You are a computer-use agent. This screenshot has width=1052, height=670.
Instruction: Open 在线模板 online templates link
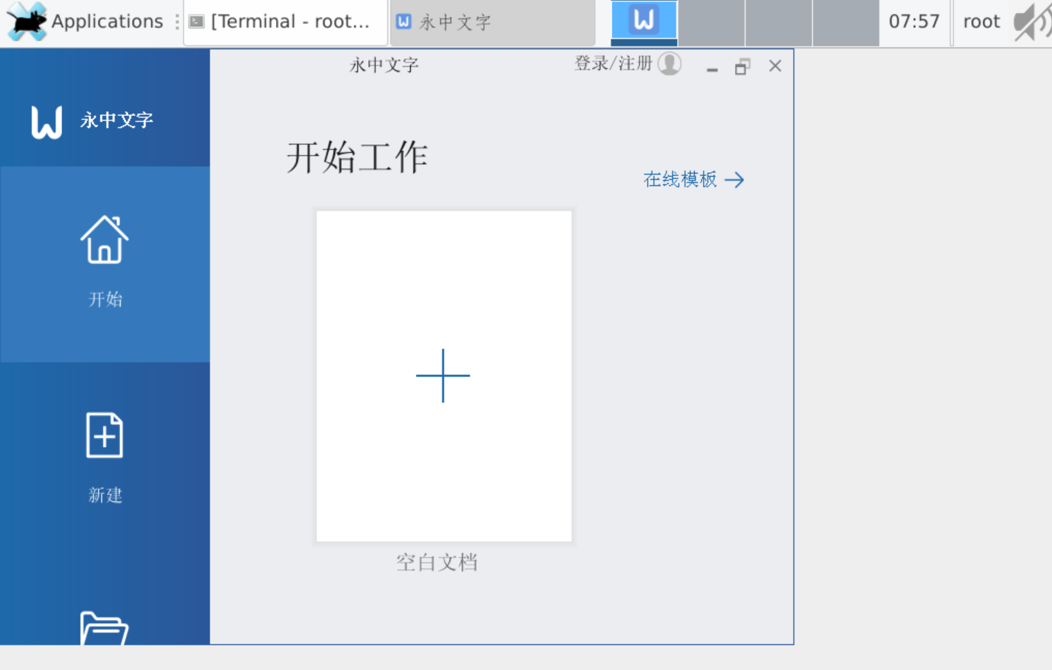680,180
